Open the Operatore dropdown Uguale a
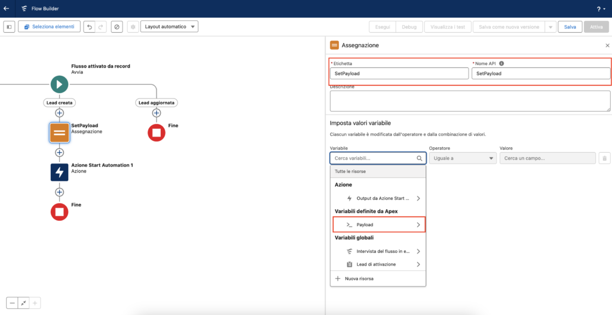This screenshot has width=612, height=315. coord(463,158)
